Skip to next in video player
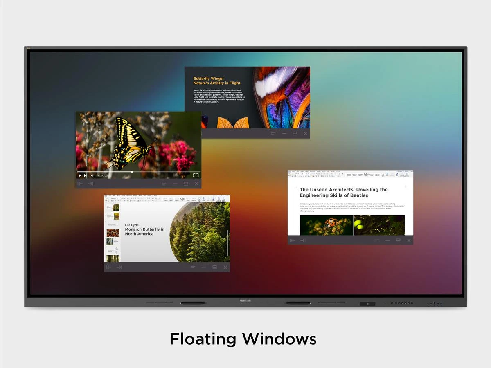The height and width of the screenshot is (368, 491). tap(85, 175)
